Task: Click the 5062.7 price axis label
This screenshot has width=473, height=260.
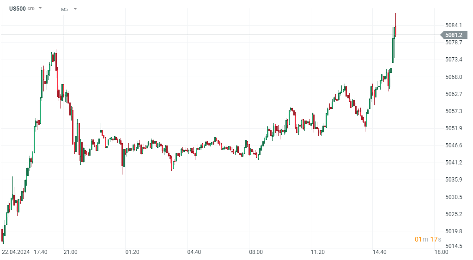Action: pos(454,94)
